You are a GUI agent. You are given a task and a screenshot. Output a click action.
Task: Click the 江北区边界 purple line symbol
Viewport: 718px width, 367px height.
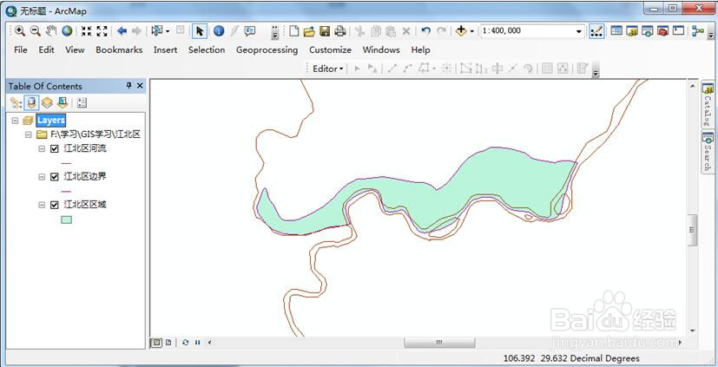click(66, 191)
